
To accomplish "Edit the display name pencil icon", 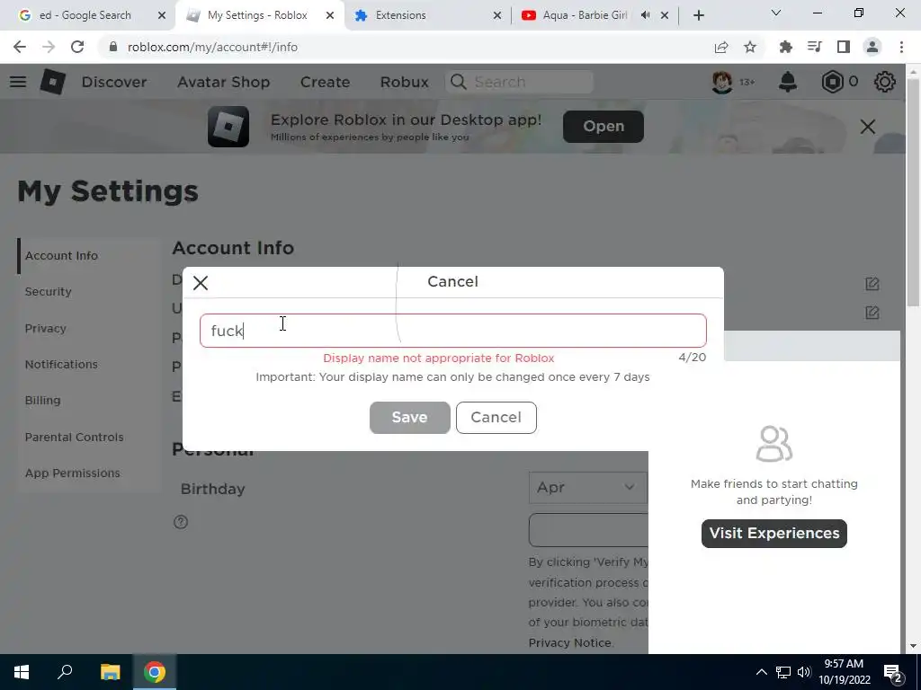I will (872, 284).
